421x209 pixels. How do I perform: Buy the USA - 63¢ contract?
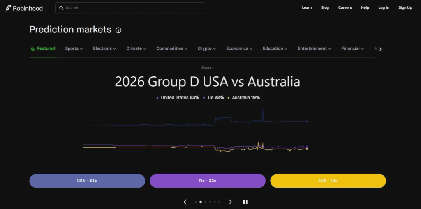[x=87, y=181]
